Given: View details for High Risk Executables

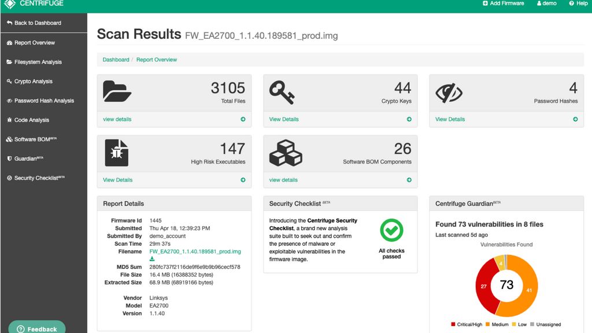Looking at the screenshot, I should pos(118,180).
